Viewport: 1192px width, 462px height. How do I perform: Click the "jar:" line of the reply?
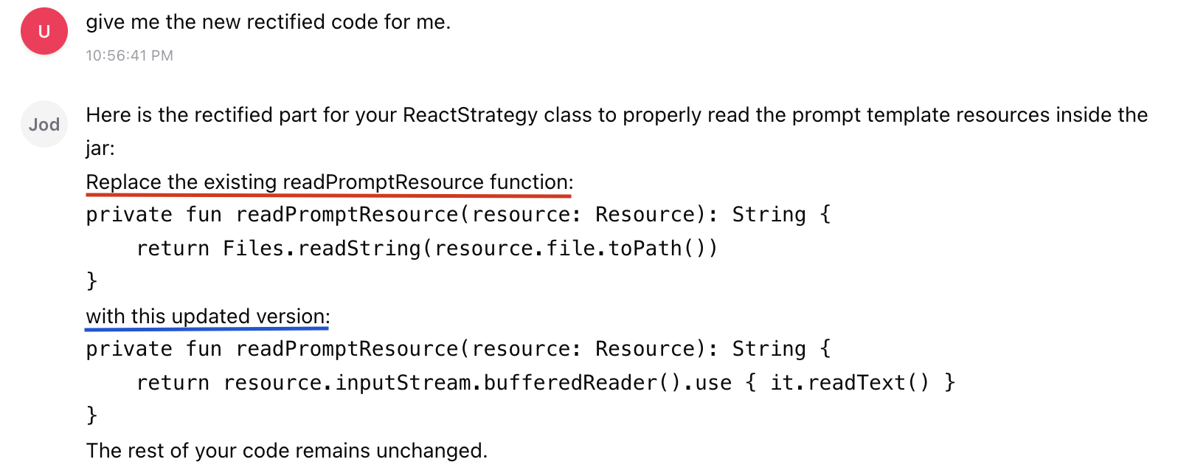click(100, 148)
